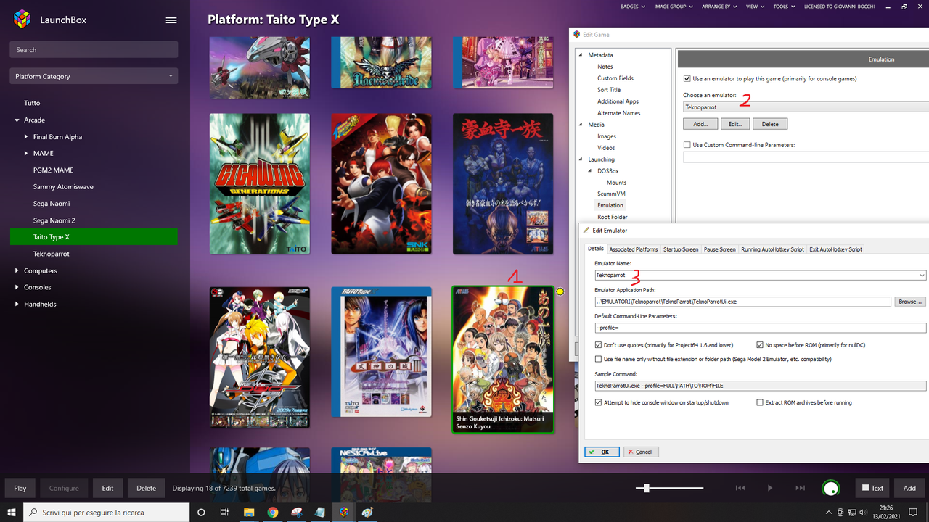The width and height of the screenshot is (929, 522).
Task: Click the OK button checkmark in Edit Emulator
Action: [602, 452]
